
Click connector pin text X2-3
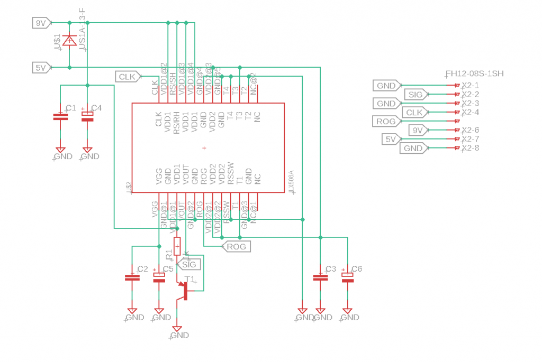(x=471, y=103)
